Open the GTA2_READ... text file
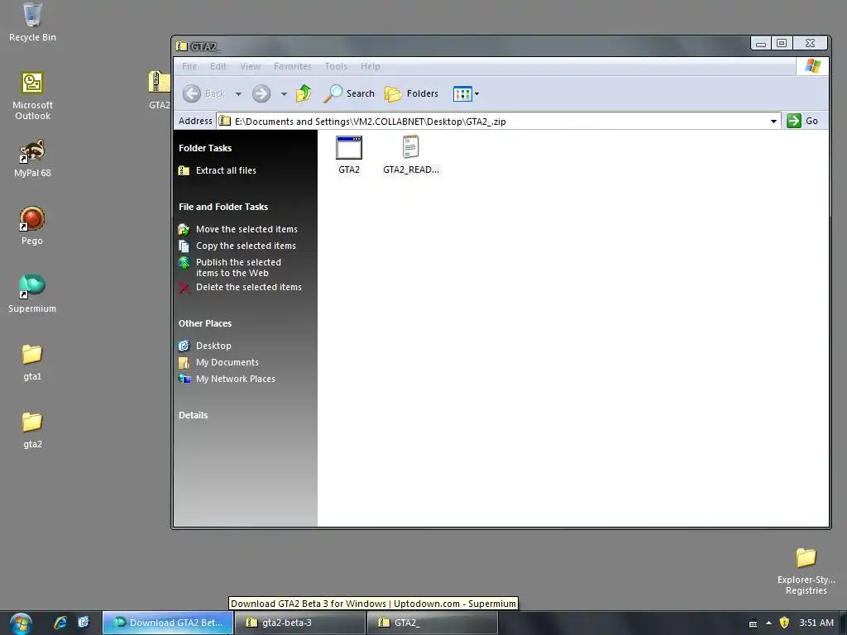This screenshot has height=635, width=847. click(x=410, y=155)
